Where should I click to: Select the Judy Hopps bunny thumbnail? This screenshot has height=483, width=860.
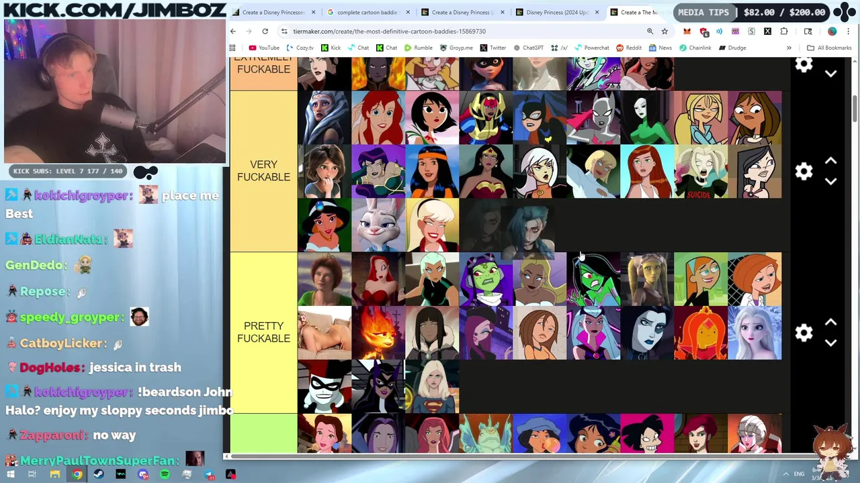(x=378, y=225)
